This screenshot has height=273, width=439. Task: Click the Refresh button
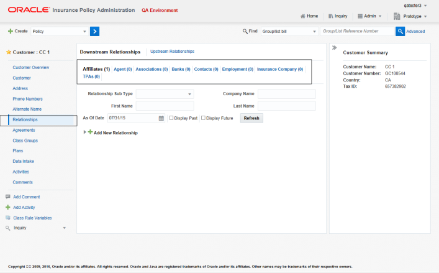point(251,118)
